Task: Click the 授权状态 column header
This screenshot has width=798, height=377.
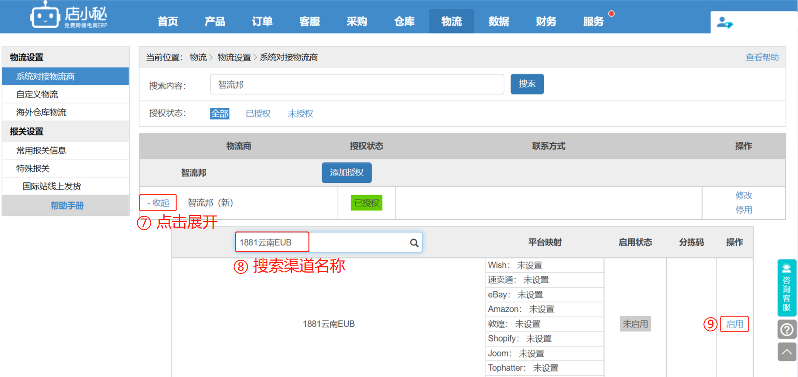Action: click(367, 146)
